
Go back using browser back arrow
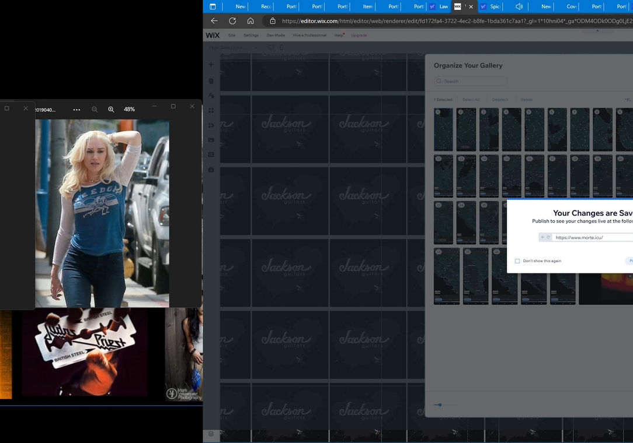point(214,21)
